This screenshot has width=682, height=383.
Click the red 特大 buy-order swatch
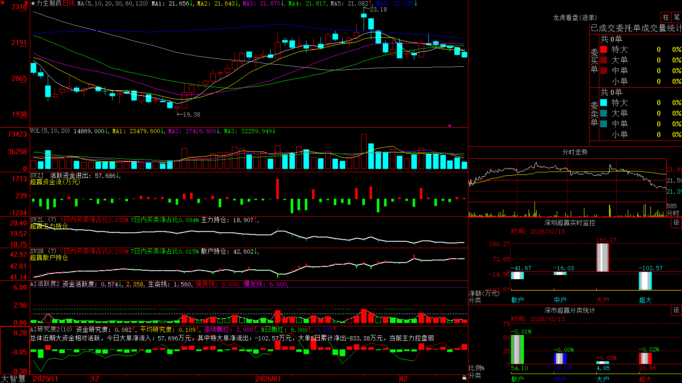(x=604, y=49)
